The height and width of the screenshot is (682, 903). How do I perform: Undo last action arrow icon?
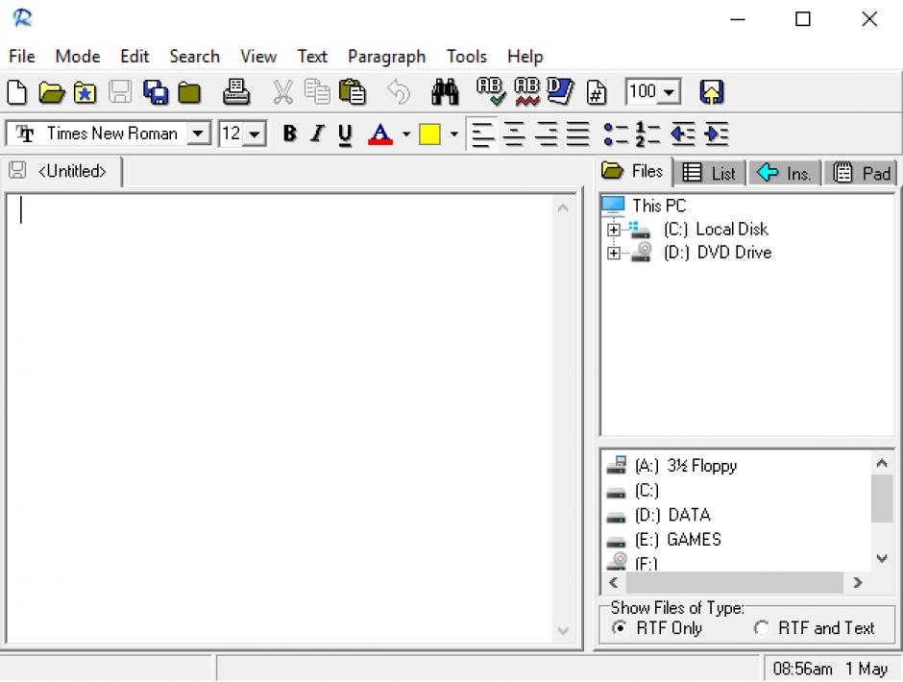tap(399, 92)
